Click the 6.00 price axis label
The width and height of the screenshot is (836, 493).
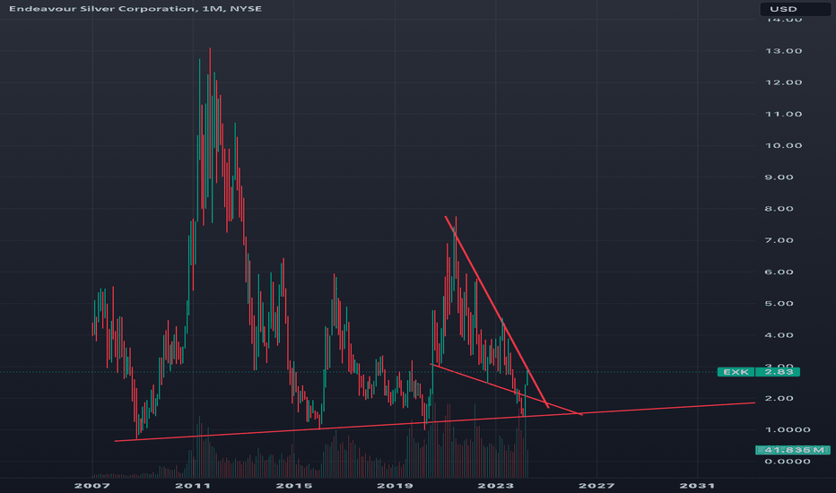coord(779,272)
